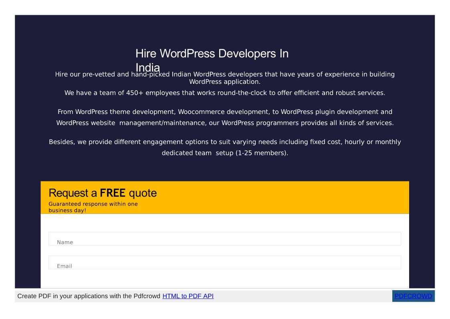The image size is (450, 319).
Task: Click the Name input field
Action: [x=224, y=239]
